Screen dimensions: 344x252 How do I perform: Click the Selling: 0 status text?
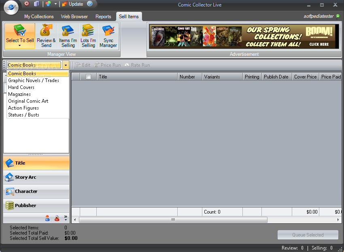click(x=322, y=248)
